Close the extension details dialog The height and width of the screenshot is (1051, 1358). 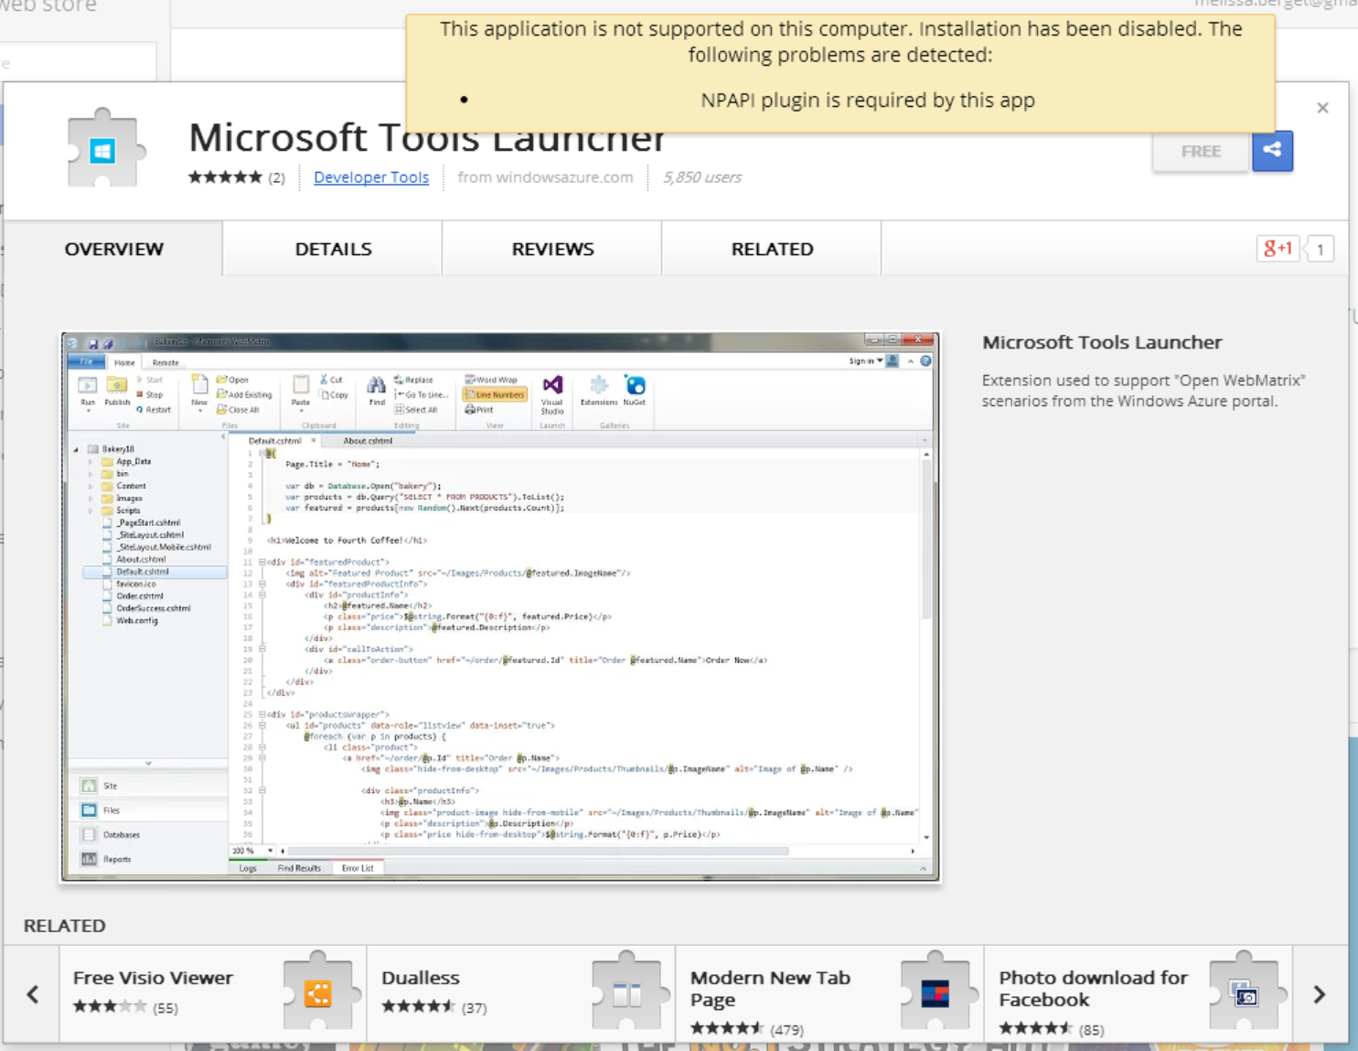click(1322, 108)
